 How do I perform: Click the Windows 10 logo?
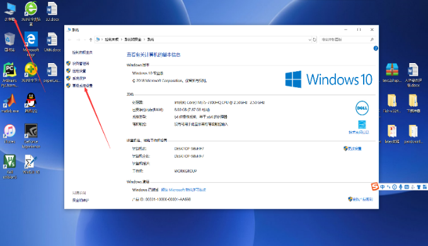328,79
